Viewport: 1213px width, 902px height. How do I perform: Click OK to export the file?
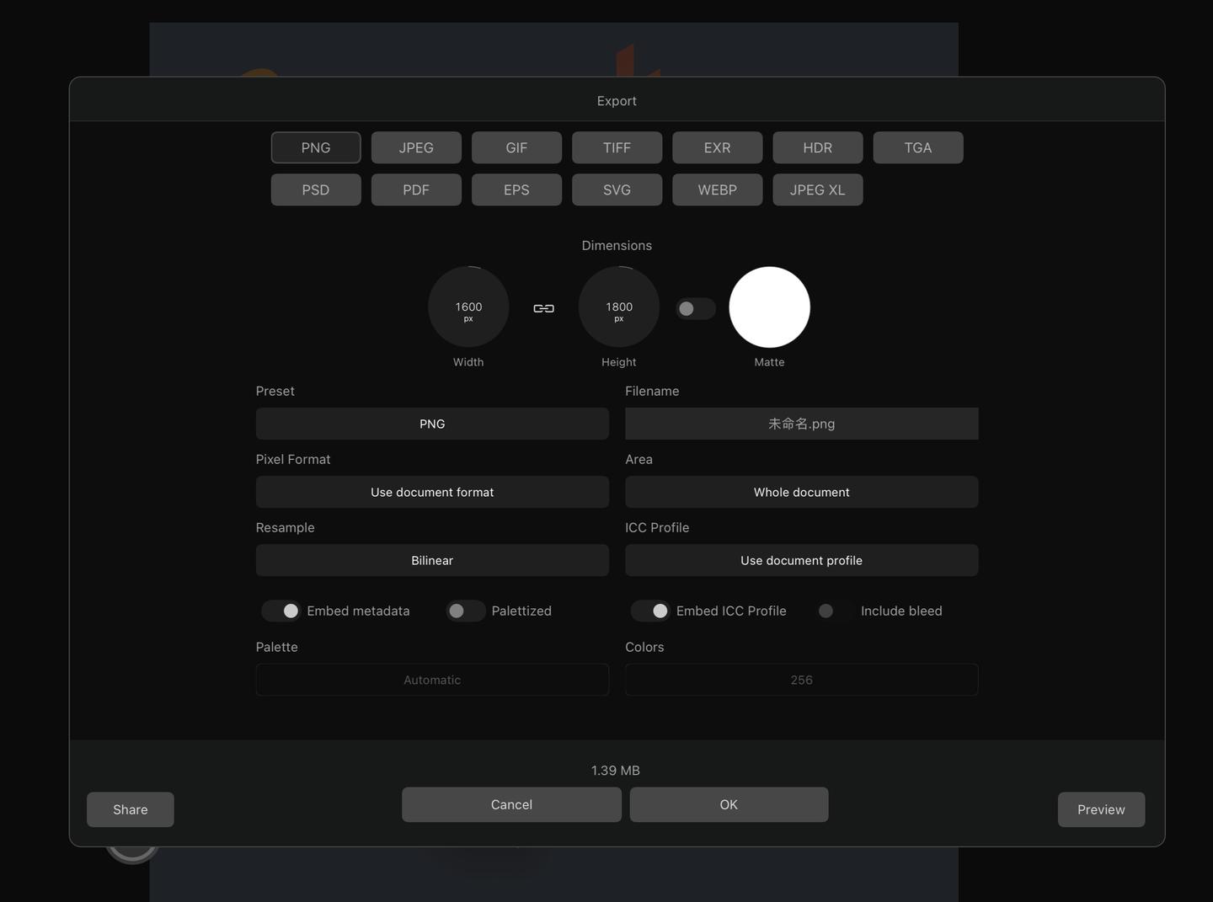click(729, 804)
